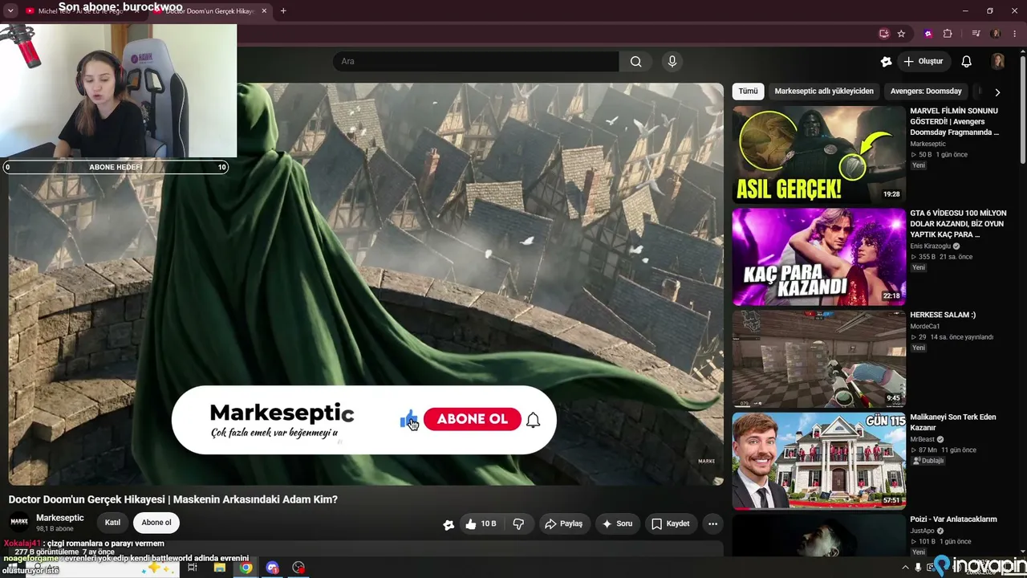Dislike the Doctor Doom video
Viewport: 1027px width, 578px height.
518,524
